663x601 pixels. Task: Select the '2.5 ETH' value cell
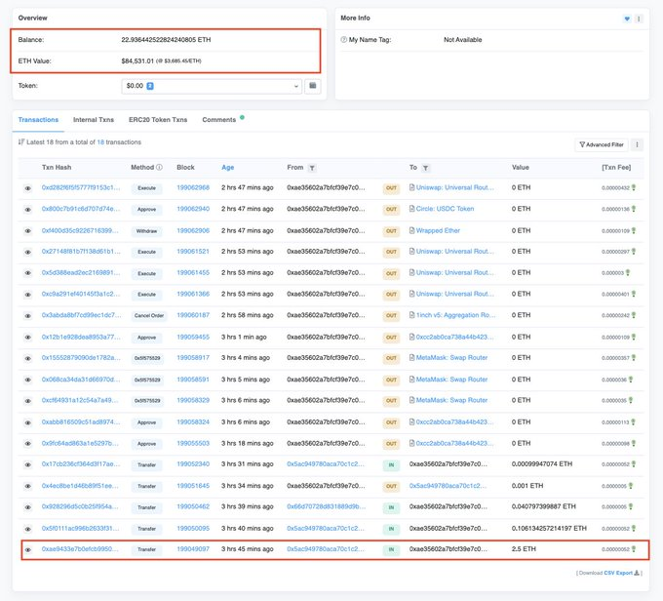pyautogui.click(x=524, y=549)
